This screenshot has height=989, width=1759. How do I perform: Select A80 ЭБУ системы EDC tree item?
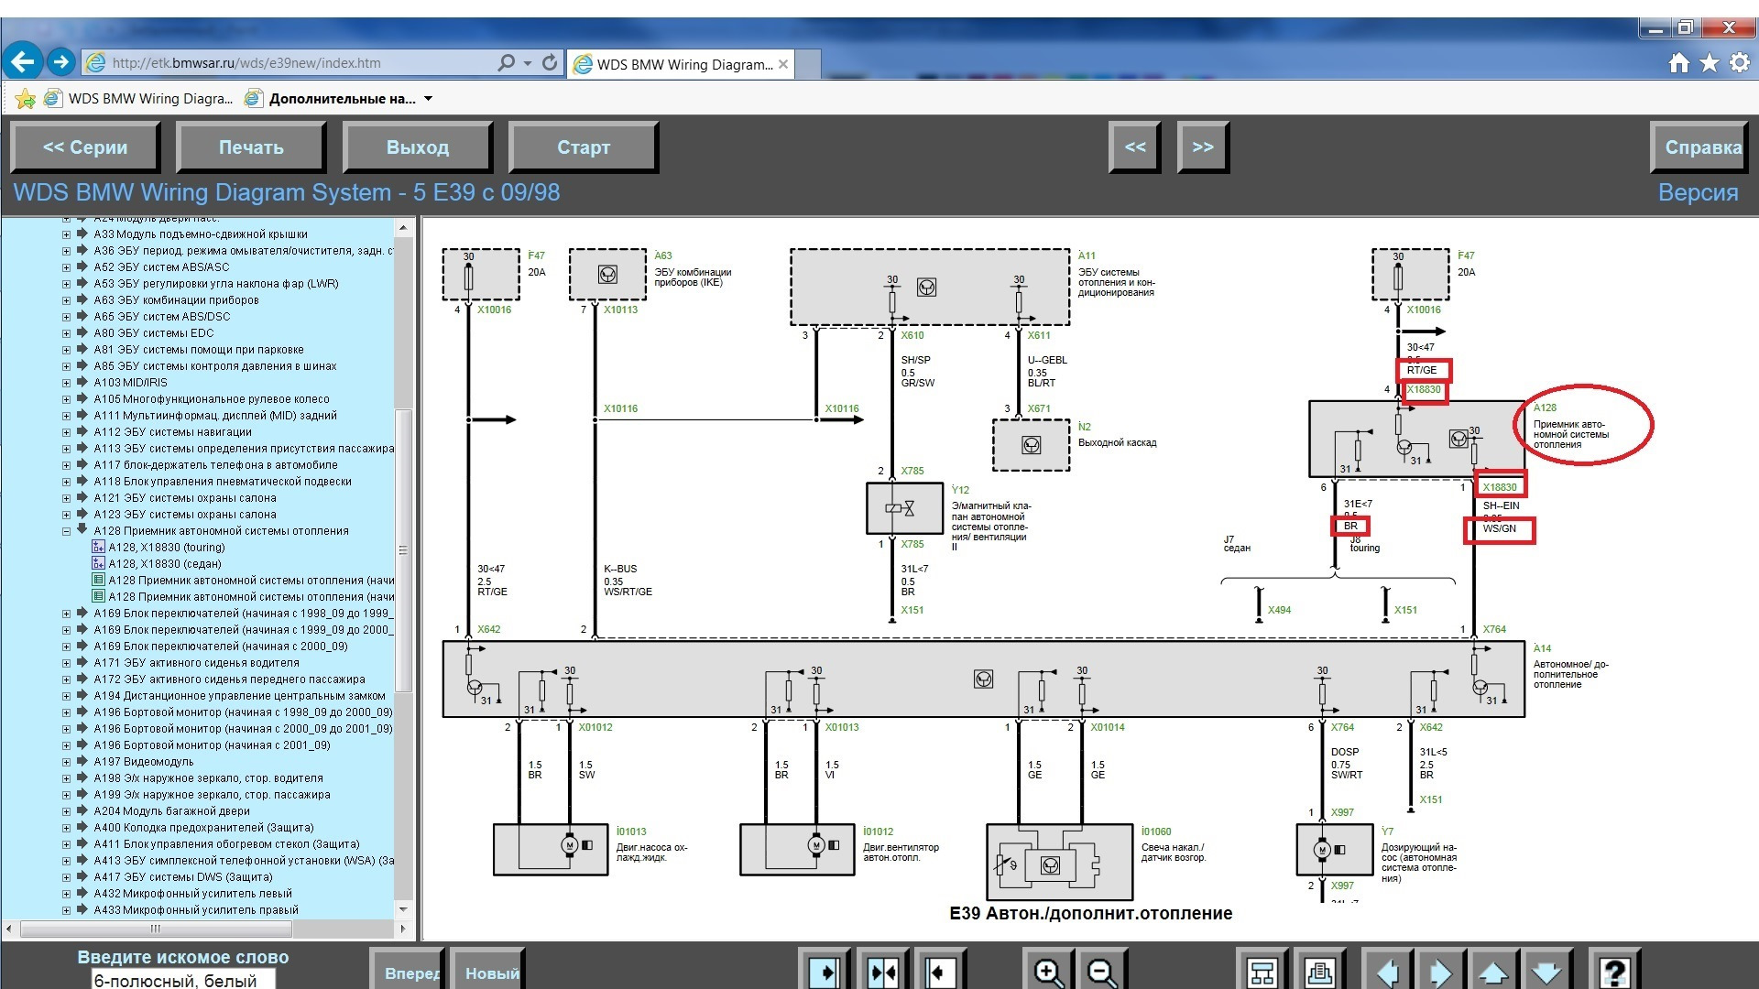point(153,333)
